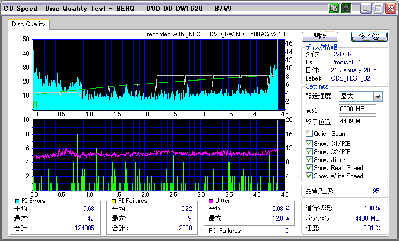Viewport: 399px width, 241px height.
Task: Minimize the CD Speed window
Action: coord(366,9)
